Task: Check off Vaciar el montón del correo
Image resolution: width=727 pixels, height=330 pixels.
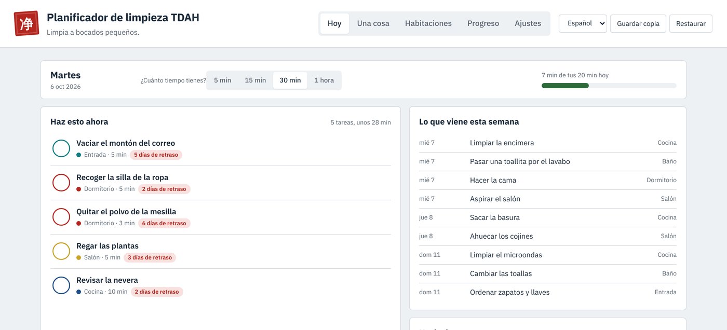Action: (x=61, y=148)
